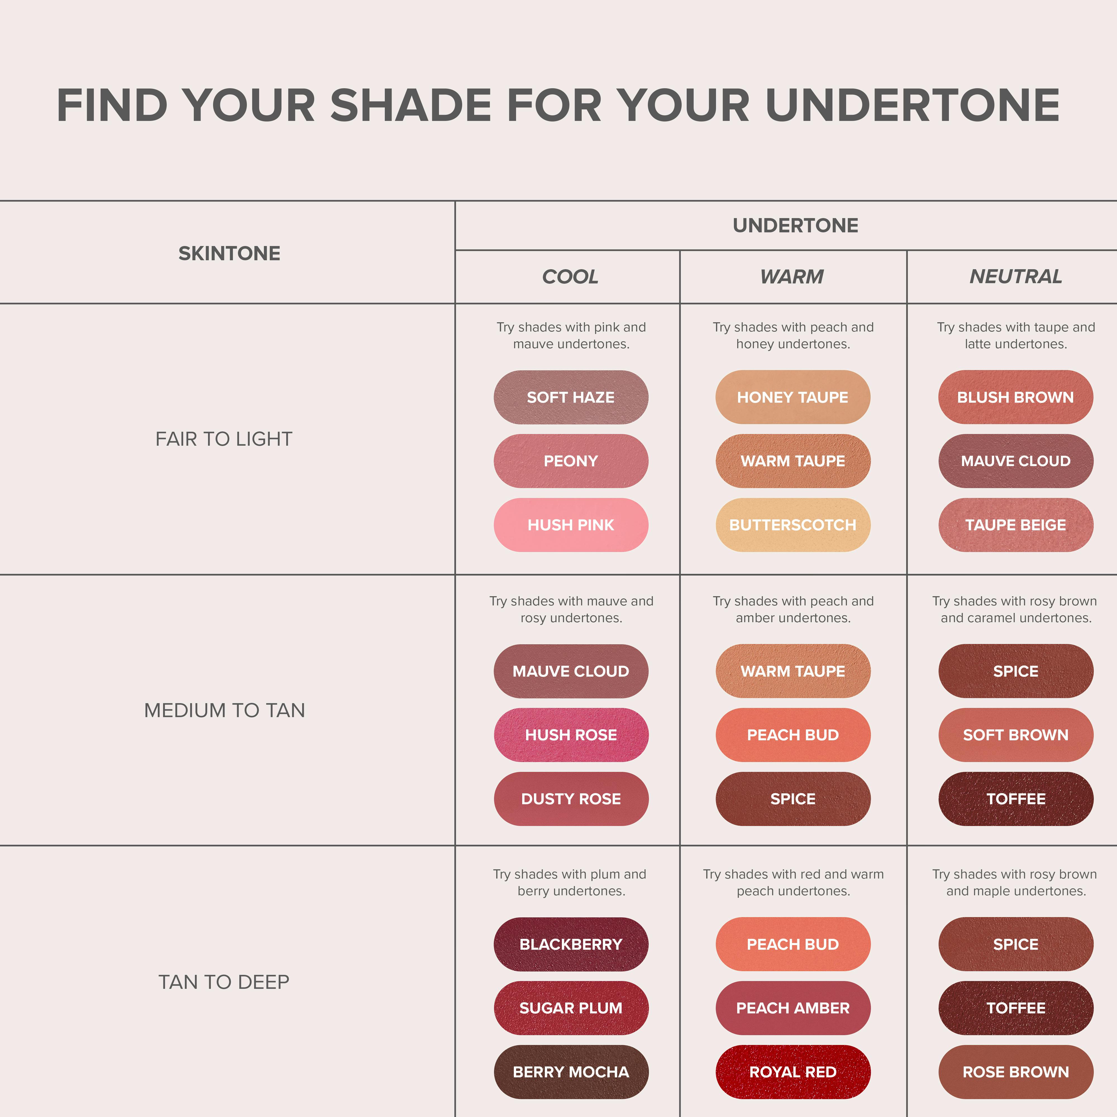Screen dimensions: 1117x1117
Task: Click the TAN TO DEEP row label
Action: (x=224, y=982)
